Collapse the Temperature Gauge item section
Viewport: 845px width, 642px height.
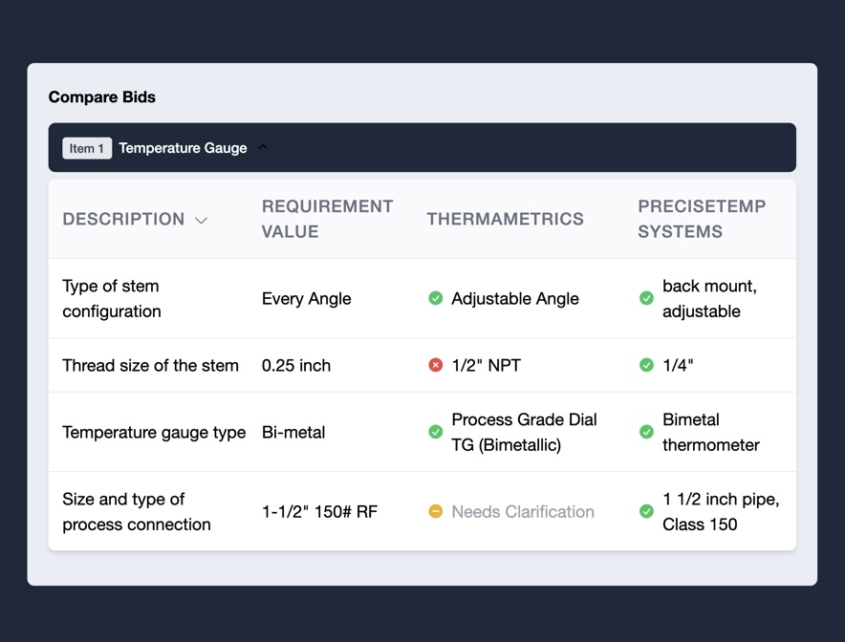[263, 147]
